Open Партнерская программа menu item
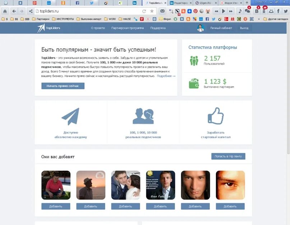 point(128,28)
